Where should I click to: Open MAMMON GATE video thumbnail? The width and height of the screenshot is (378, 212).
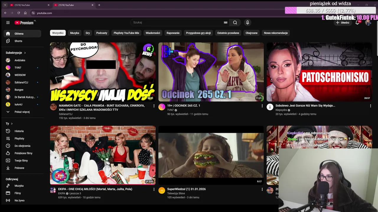[x=103, y=72]
